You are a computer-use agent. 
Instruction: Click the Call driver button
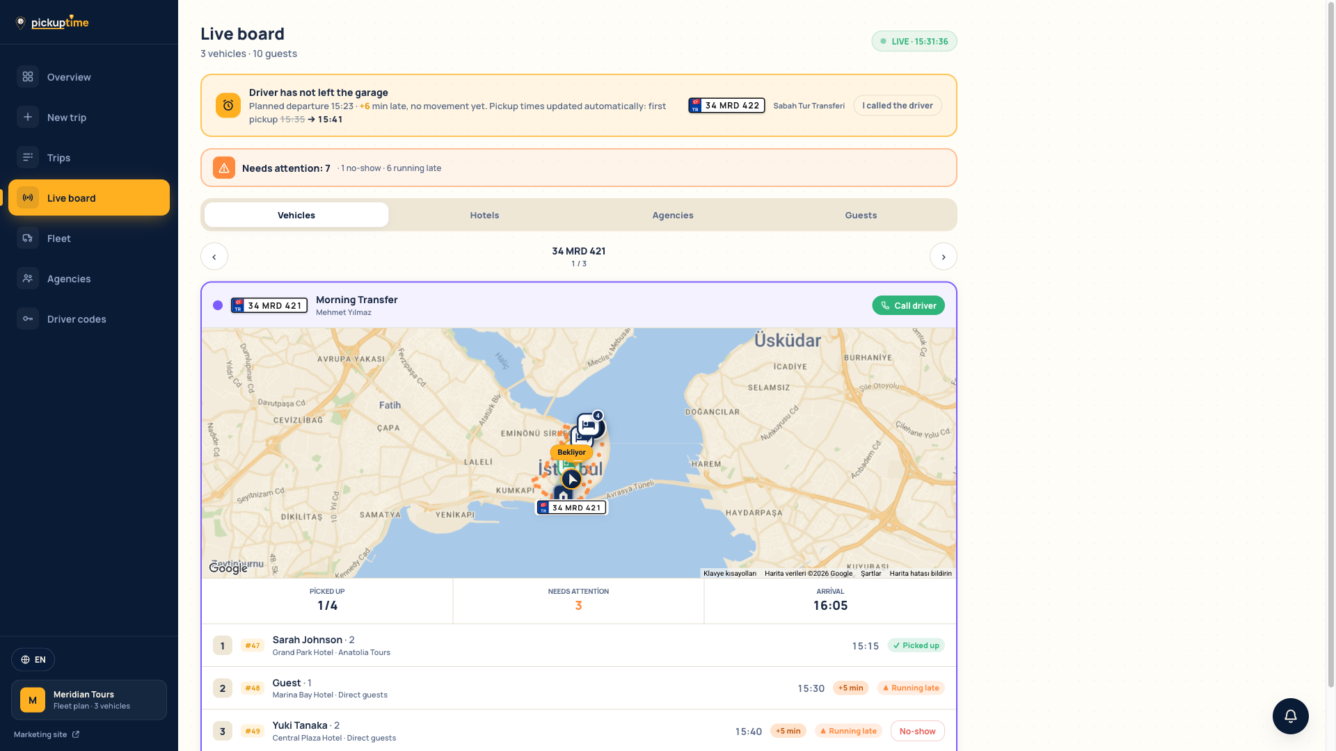click(x=908, y=305)
